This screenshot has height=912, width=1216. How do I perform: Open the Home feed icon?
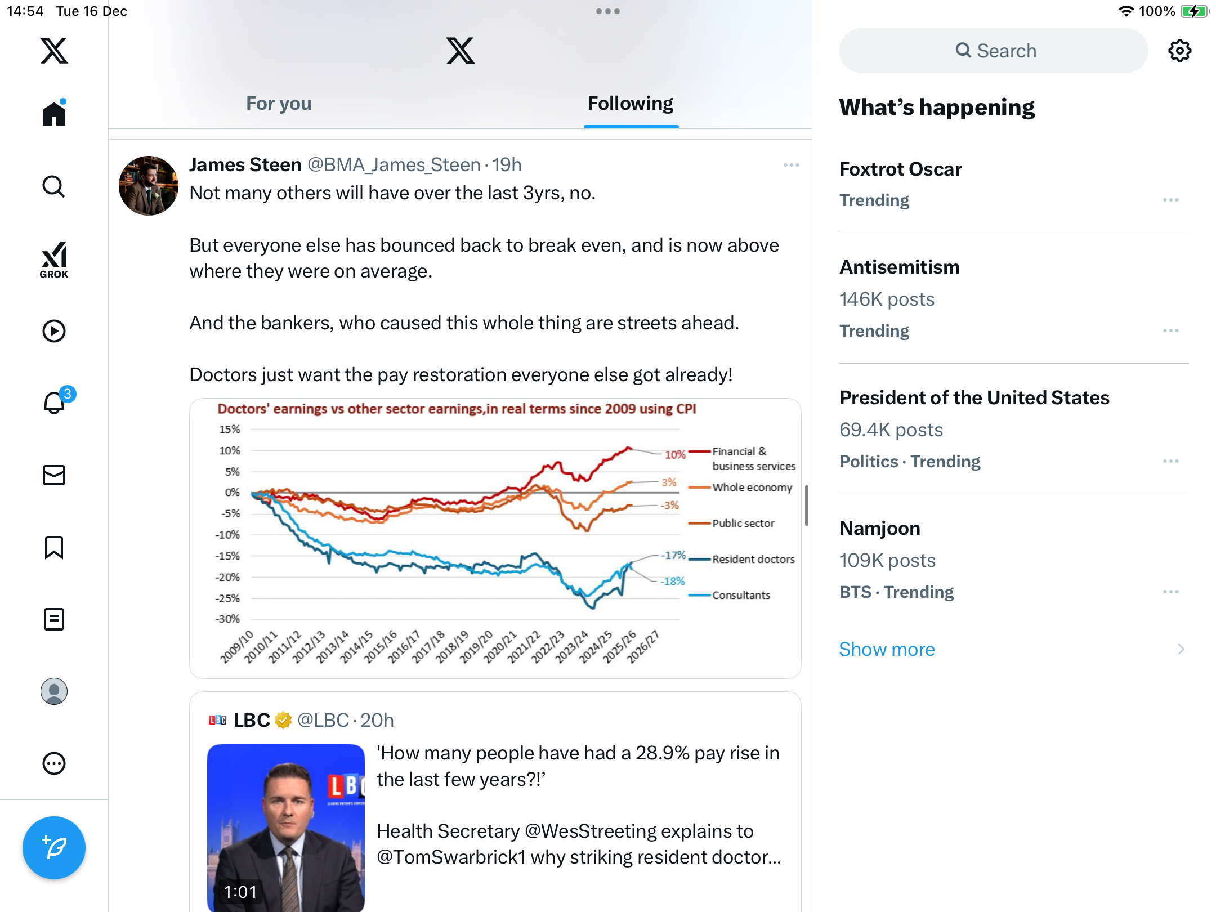pos(54,114)
